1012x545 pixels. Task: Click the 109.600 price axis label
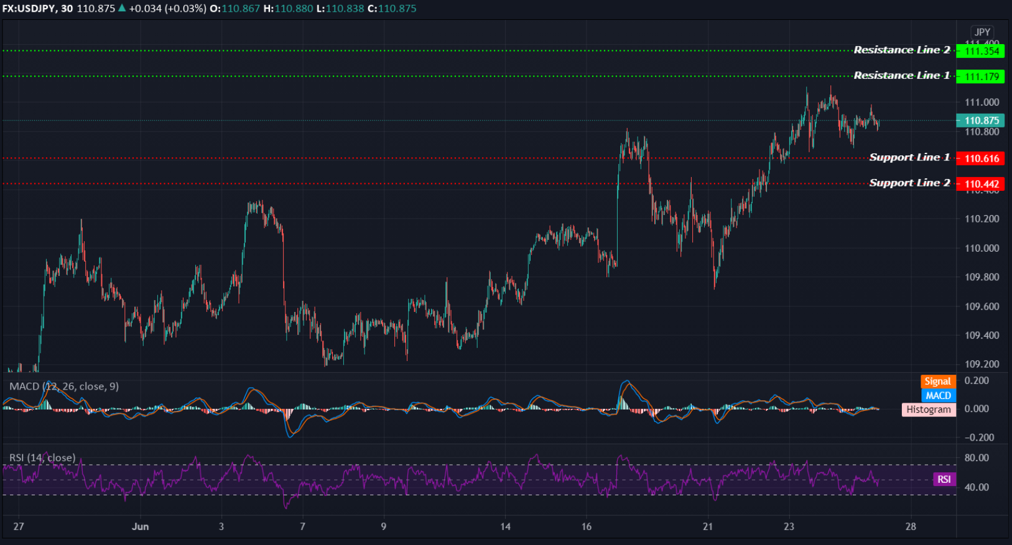click(982, 306)
